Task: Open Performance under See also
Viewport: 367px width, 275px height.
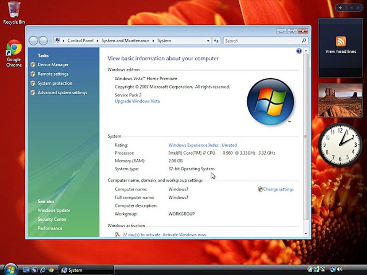Action: point(50,228)
